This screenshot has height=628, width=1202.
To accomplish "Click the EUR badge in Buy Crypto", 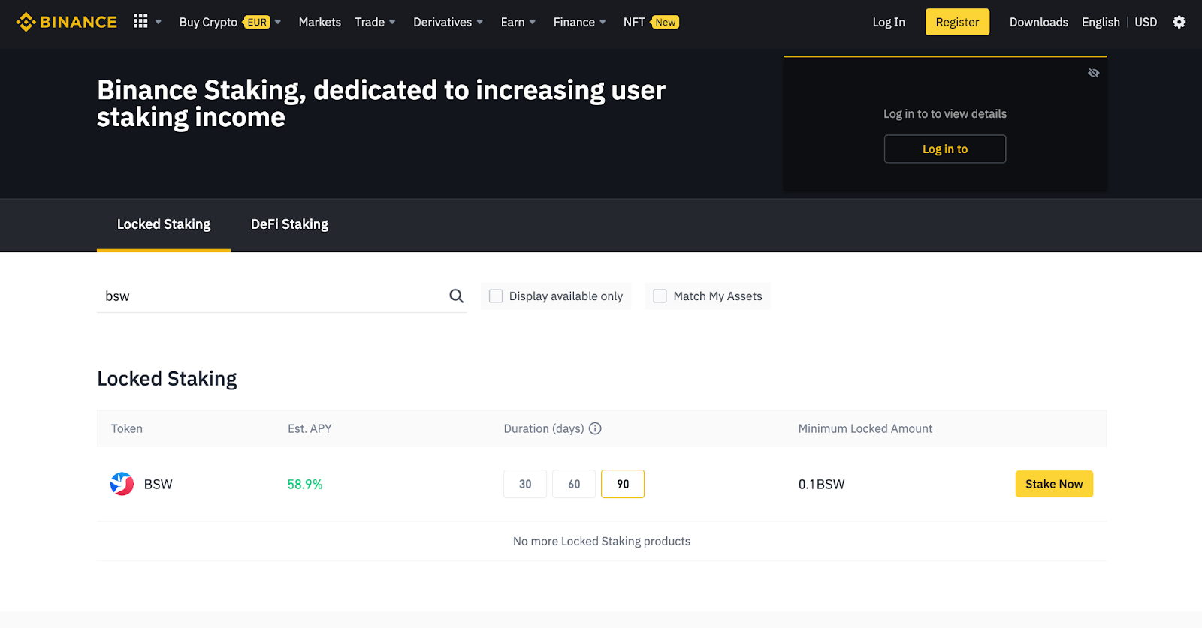I will point(257,22).
